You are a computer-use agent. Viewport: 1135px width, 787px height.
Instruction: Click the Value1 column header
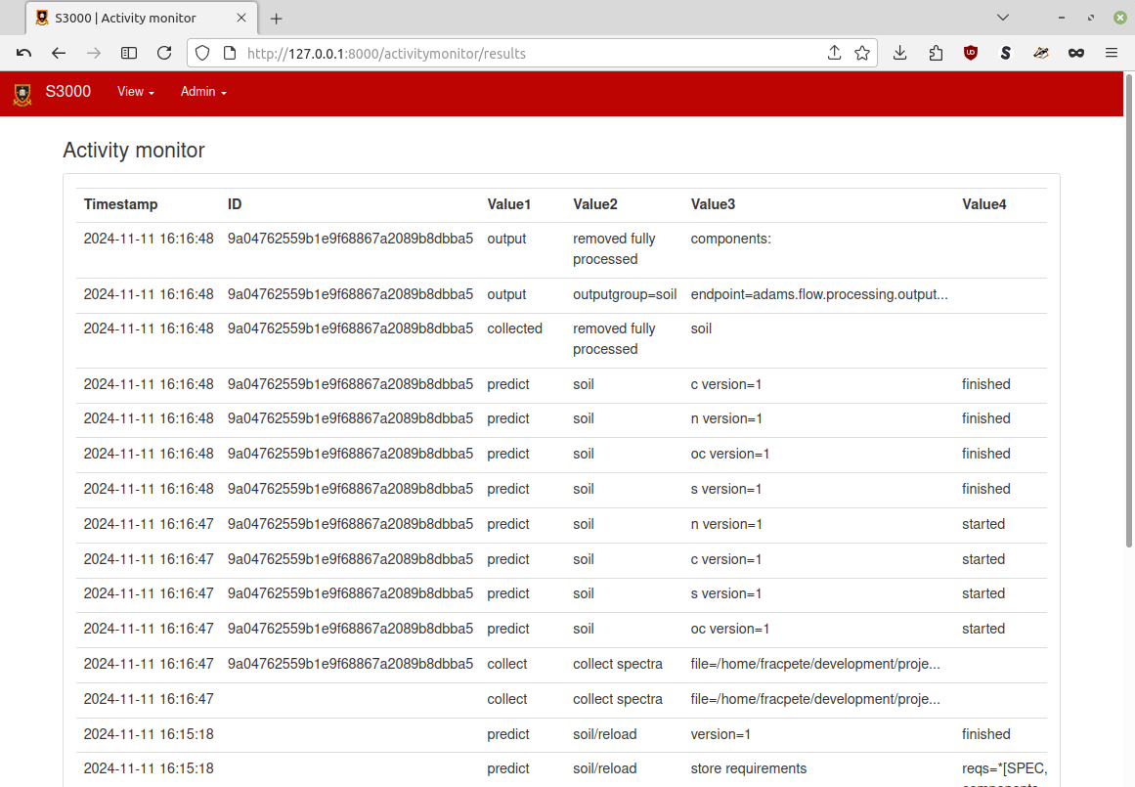[x=509, y=204]
